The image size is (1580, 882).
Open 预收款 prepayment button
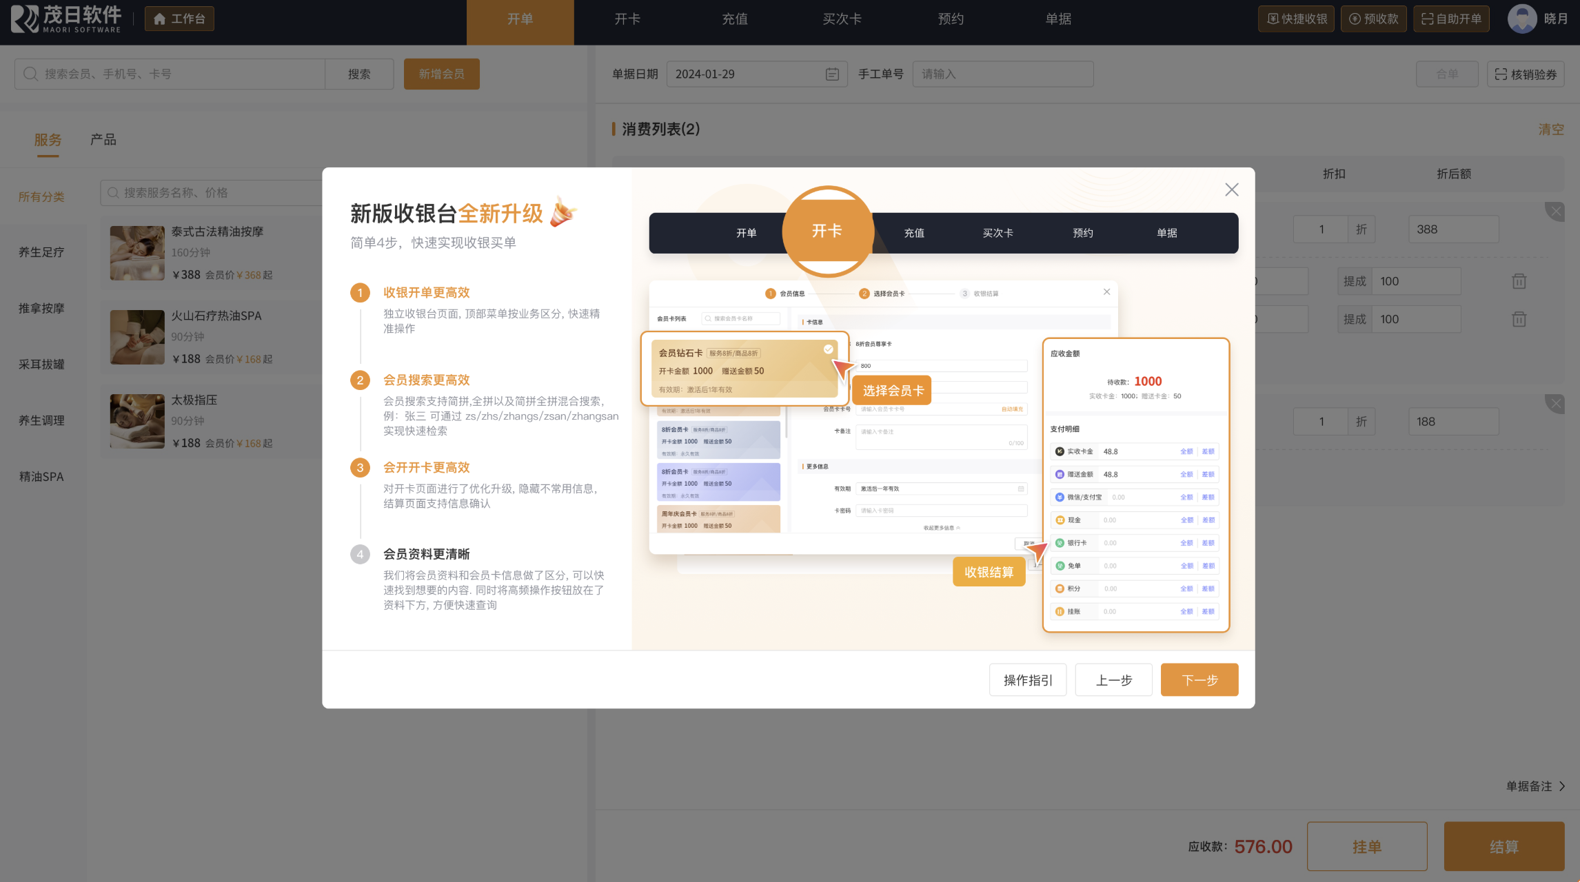pyautogui.click(x=1373, y=19)
